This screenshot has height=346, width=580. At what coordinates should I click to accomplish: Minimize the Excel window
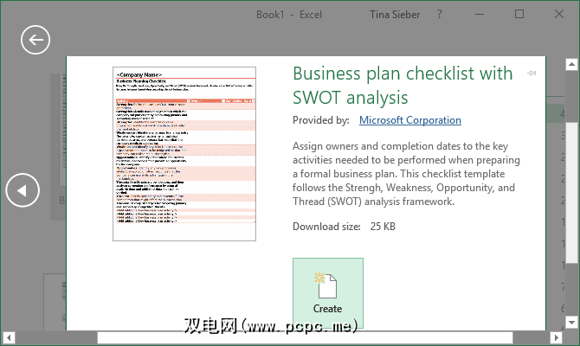(480, 15)
